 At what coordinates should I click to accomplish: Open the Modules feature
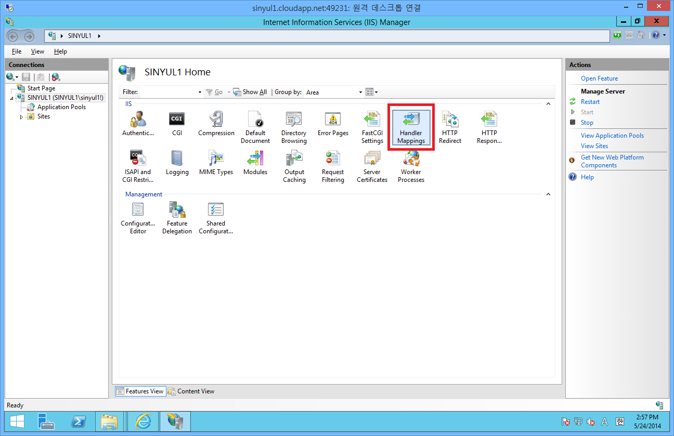[255, 163]
